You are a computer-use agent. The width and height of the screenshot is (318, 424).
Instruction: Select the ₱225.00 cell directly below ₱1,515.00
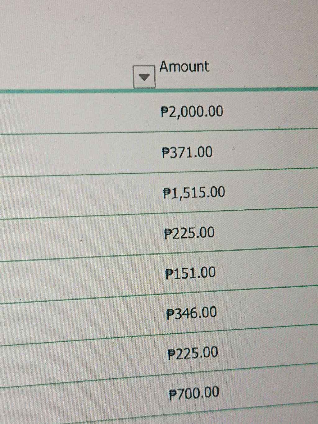click(x=189, y=233)
